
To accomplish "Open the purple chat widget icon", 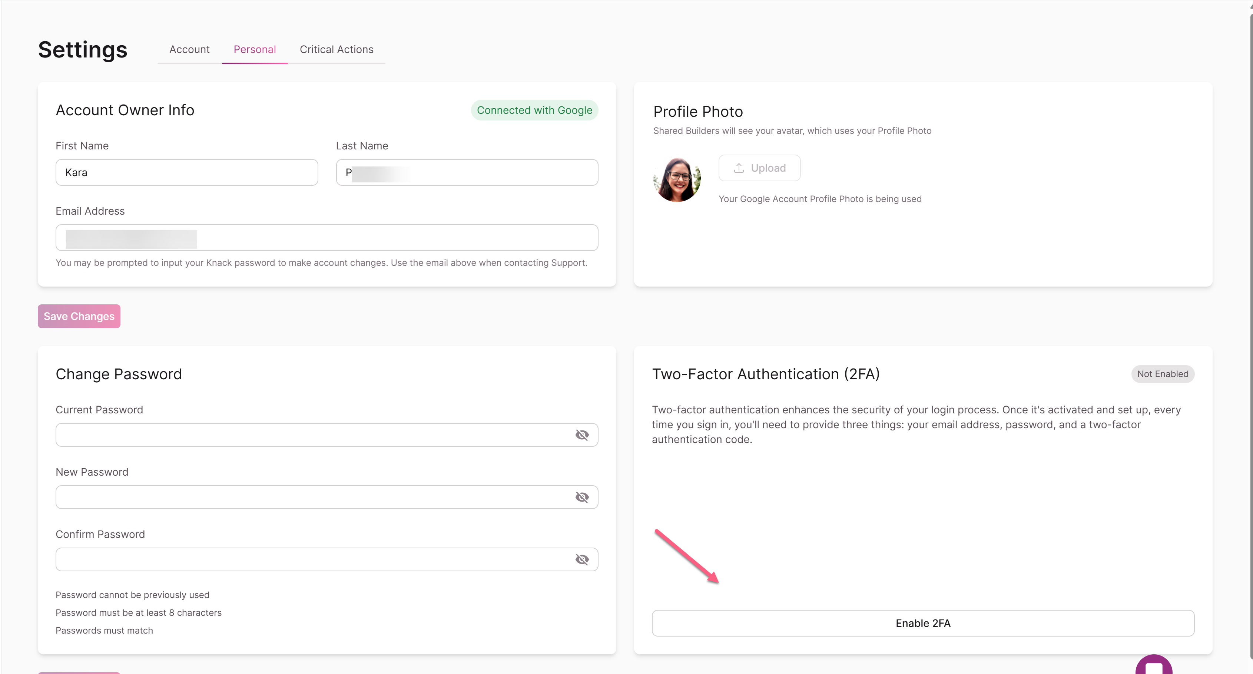I will click(1154, 665).
